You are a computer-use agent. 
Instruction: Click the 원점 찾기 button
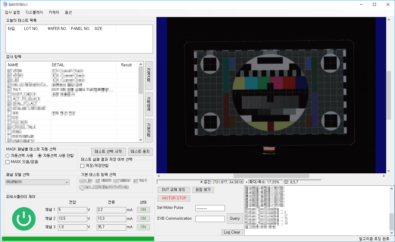pos(203,190)
